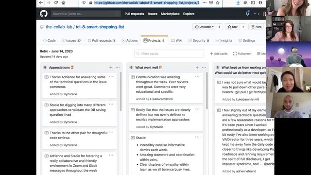The height and width of the screenshot is (175, 311).
Task: Open Pull requests in top navigation
Action: click(x=134, y=14)
